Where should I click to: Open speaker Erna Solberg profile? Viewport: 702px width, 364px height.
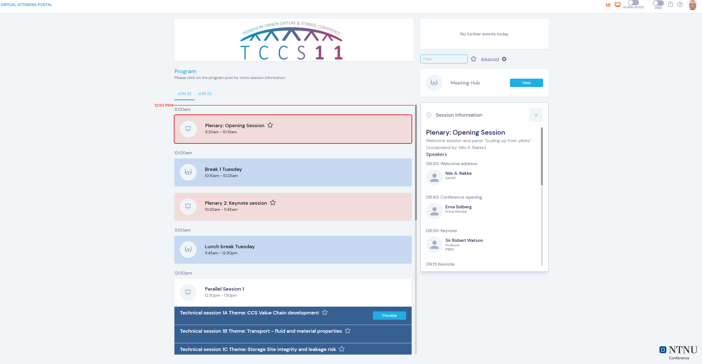tap(458, 207)
